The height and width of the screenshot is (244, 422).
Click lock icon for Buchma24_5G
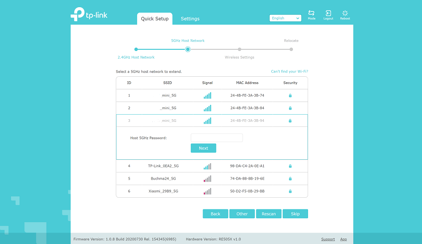click(x=290, y=179)
